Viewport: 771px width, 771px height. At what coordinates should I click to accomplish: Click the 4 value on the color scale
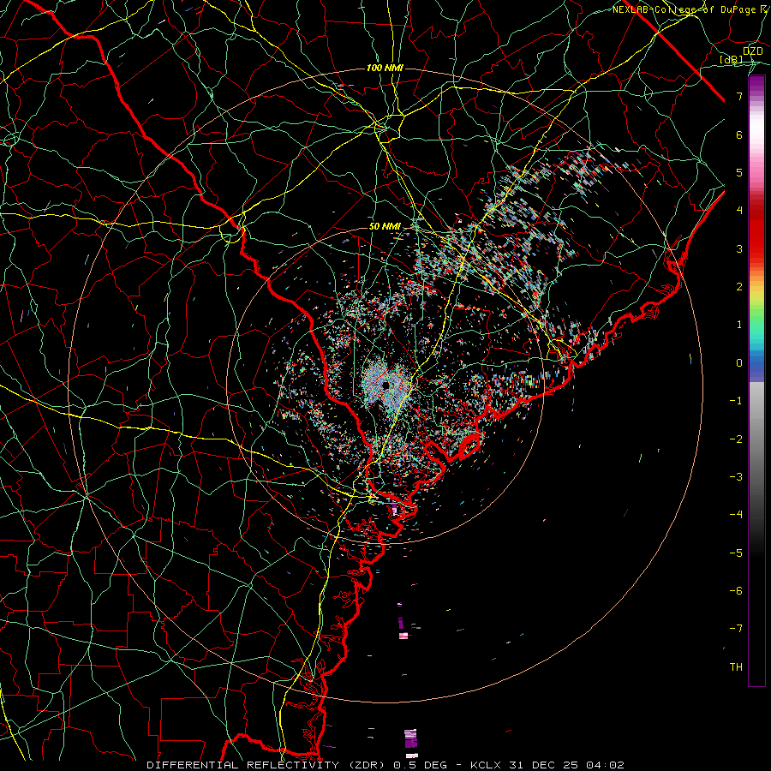tap(739, 211)
